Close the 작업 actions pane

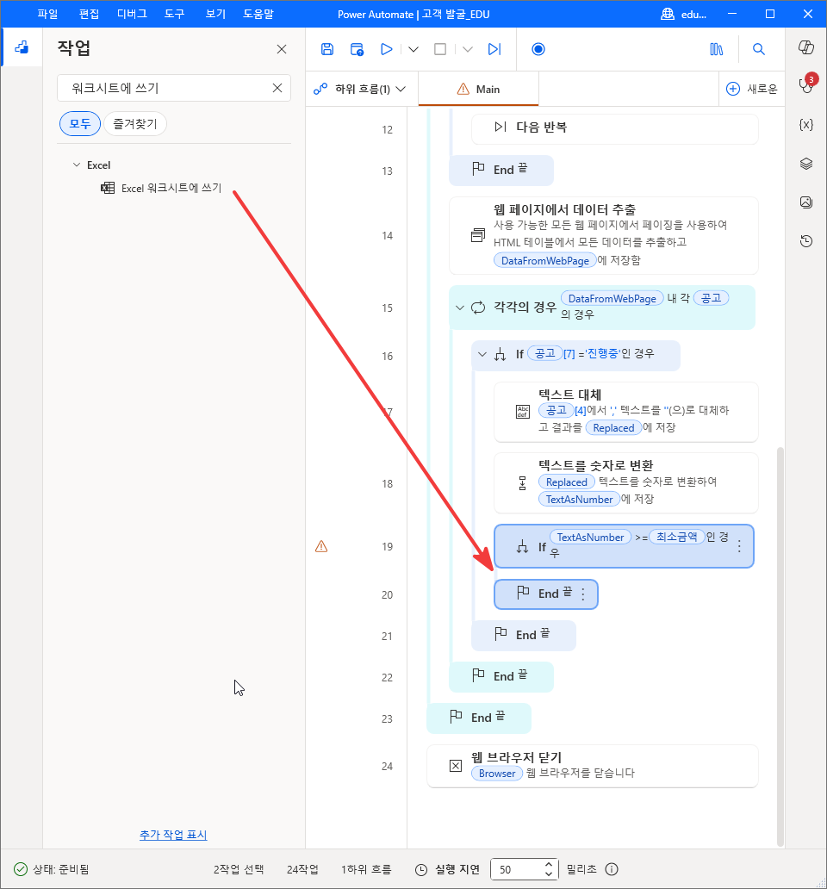click(281, 49)
